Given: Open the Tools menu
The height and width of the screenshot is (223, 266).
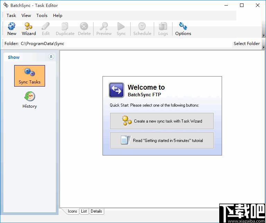Looking at the screenshot, I should pos(42,16).
